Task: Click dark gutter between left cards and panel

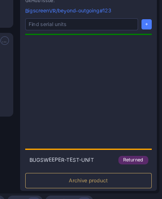Action: (x=17, y=85)
